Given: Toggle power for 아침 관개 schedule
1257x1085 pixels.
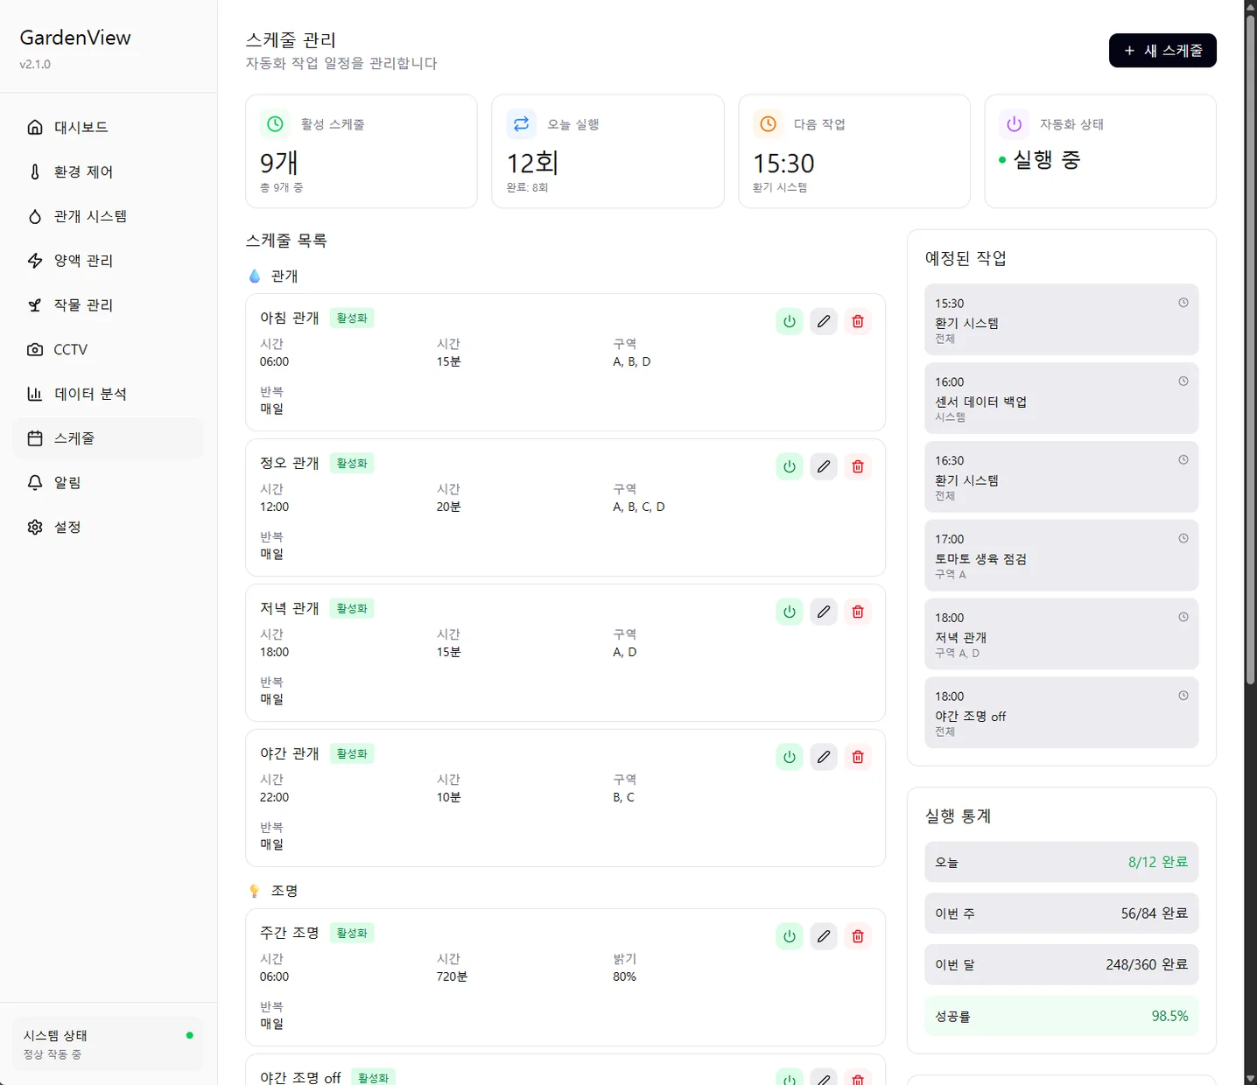Looking at the screenshot, I should tap(790, 321).
